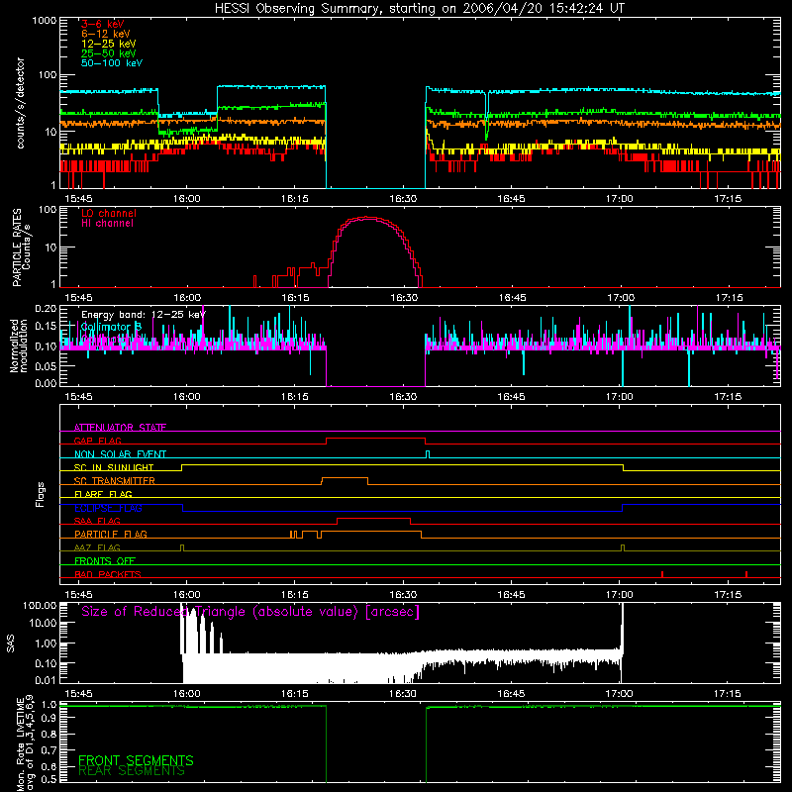Image resolution: width=792 pixels, height=792 pixels.
Task: Select the cyan 50-100 keV legend label
Action: (112, 62)
